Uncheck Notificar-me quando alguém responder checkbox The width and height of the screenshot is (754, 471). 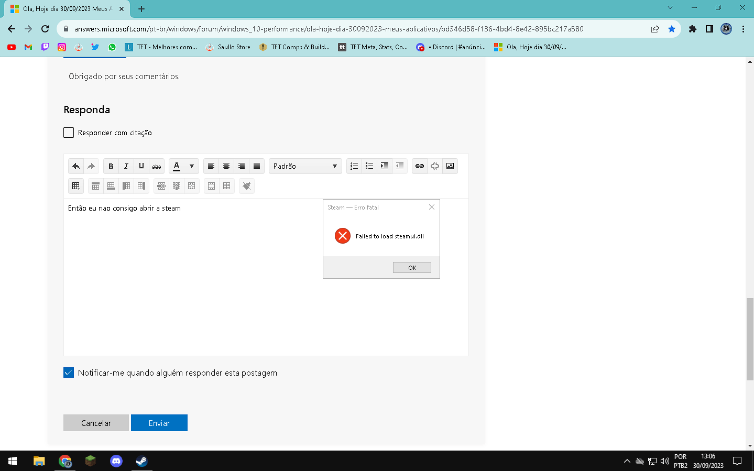tap(69, 373)
